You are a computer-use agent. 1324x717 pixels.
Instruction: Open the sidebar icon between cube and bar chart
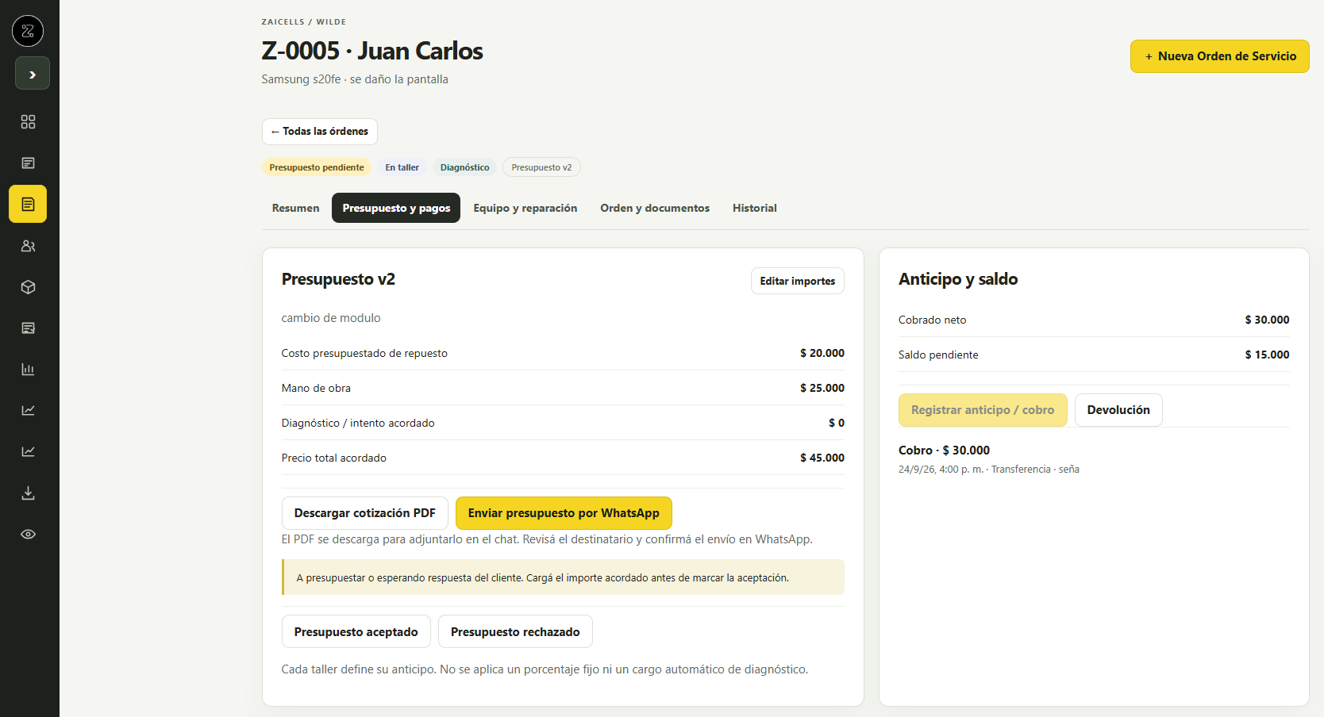click(28, 328)
